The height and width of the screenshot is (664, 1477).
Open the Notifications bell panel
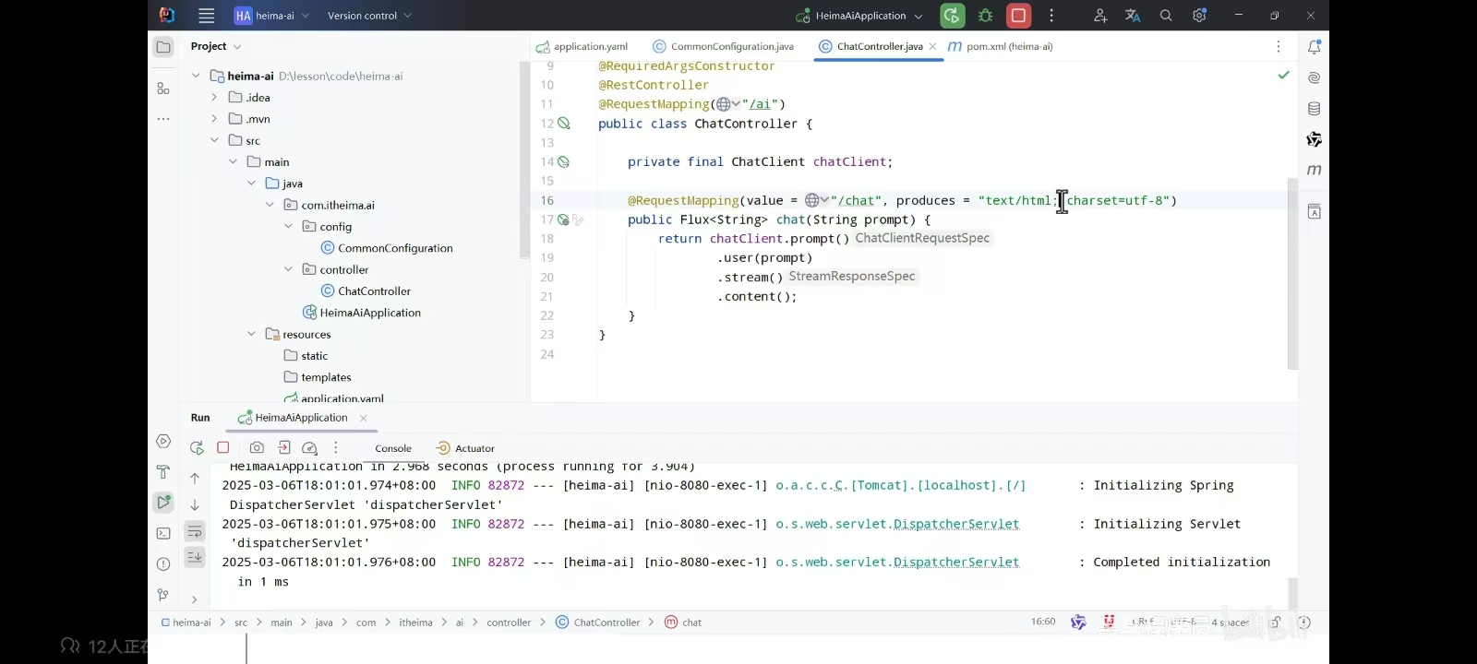(1314, 47)
